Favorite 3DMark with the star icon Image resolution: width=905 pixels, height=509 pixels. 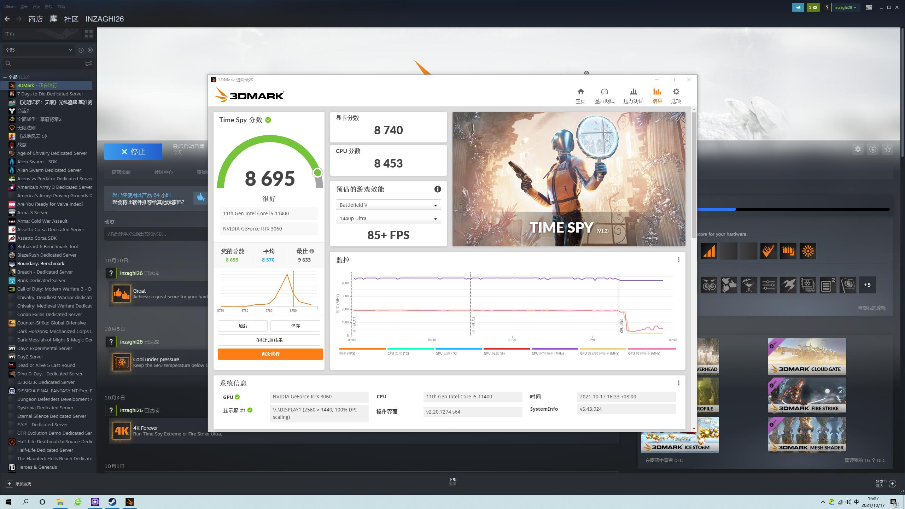point(887,150)
